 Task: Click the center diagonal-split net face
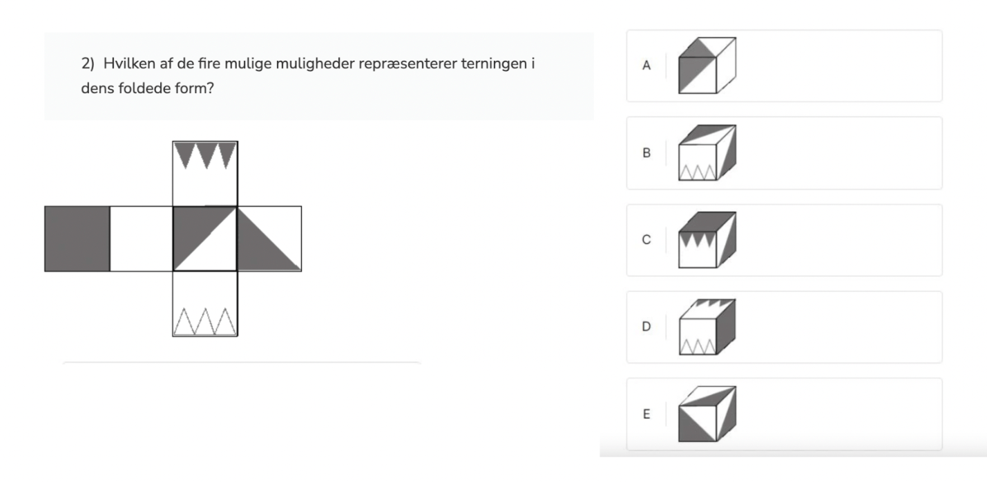(204, 239)
